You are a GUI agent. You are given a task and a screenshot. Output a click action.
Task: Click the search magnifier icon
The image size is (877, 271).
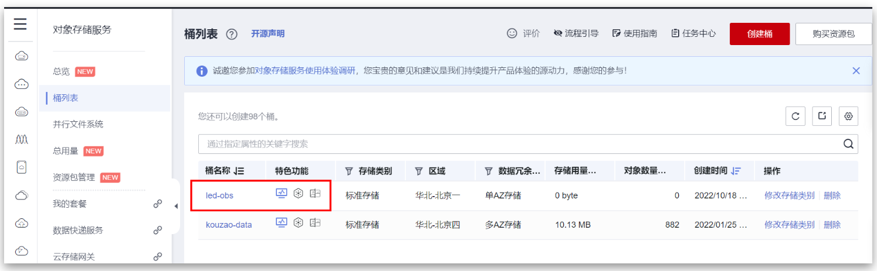point(848,144)
